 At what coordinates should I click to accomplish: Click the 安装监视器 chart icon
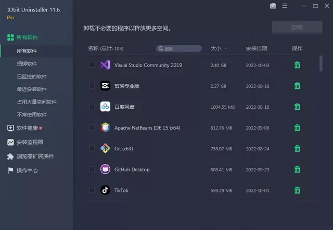tap(10, 142)
